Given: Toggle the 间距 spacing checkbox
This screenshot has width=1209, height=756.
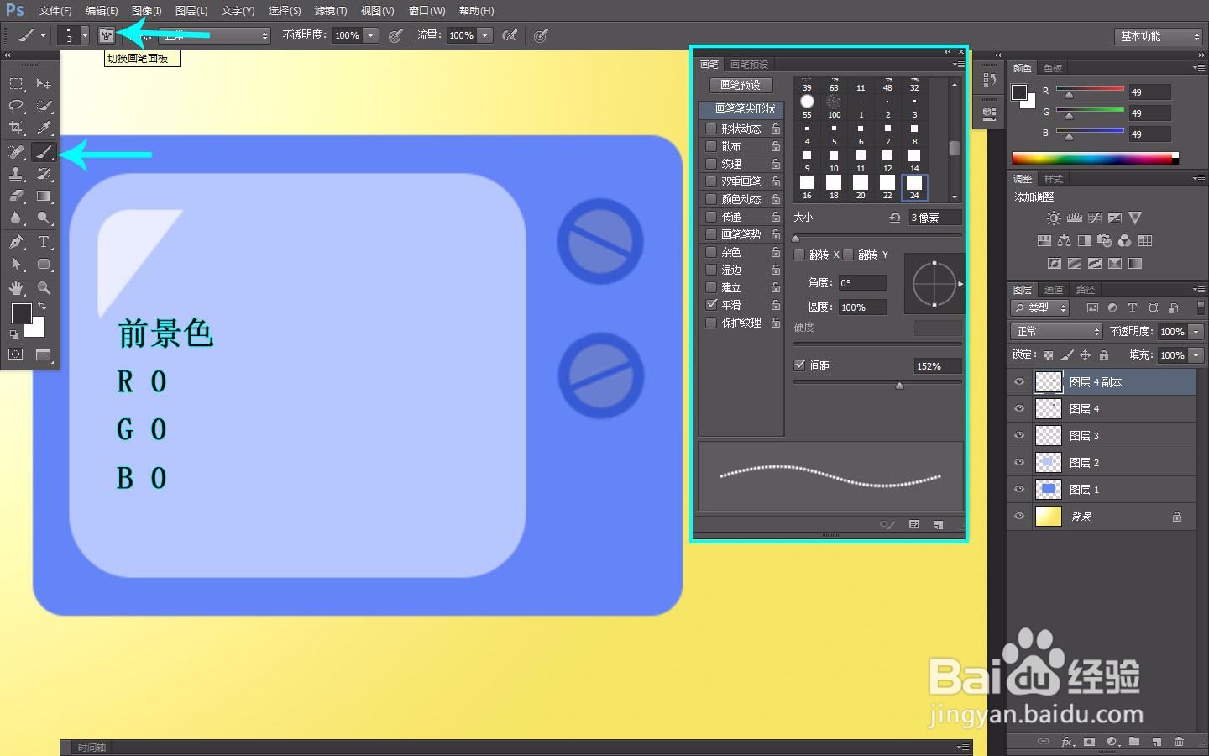Looking at the screenshot, I should [800, 365].
